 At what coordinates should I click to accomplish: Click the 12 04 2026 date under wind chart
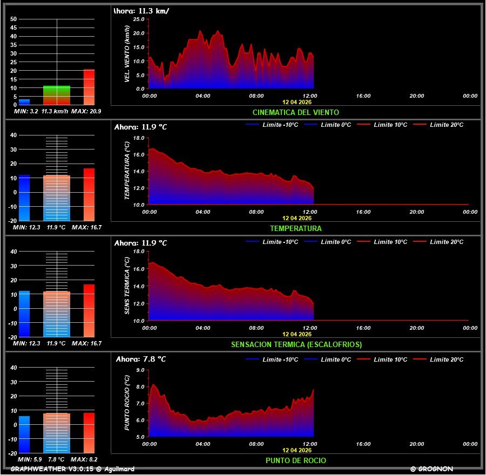pos(297,101)
